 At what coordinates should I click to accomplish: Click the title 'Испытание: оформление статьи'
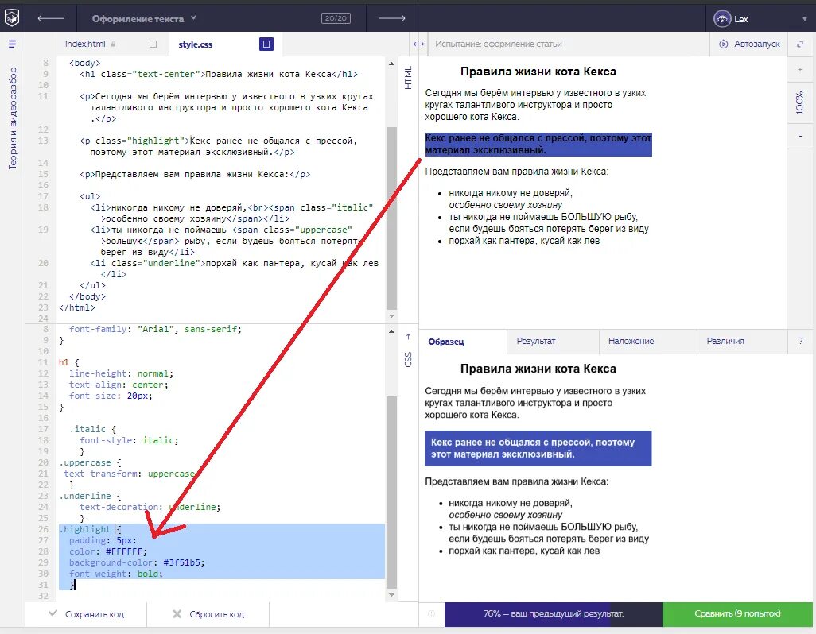[x=499, y=44]
